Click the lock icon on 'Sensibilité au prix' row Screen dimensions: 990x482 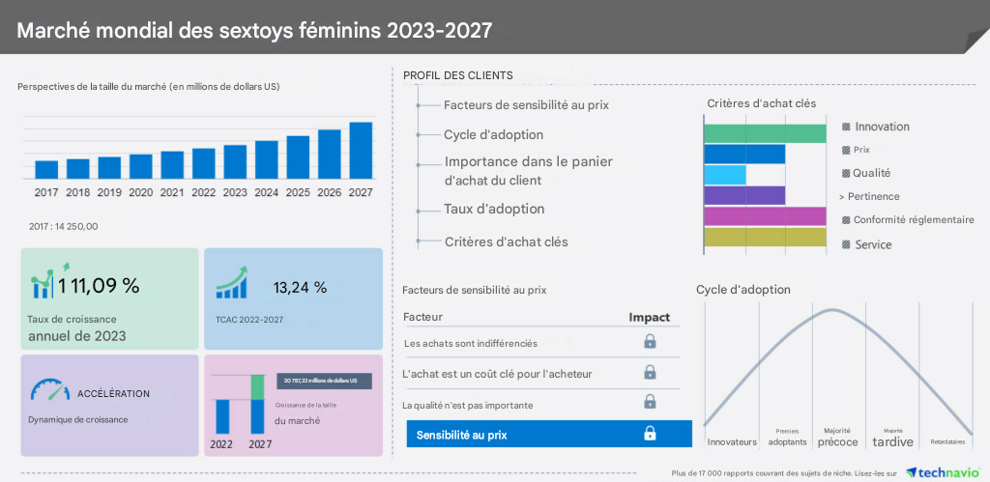click(x=650, y=434)
